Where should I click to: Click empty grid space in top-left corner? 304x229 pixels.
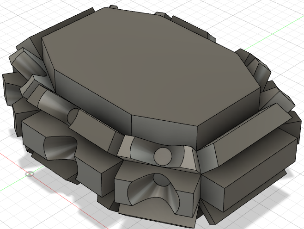click(14, 14)
